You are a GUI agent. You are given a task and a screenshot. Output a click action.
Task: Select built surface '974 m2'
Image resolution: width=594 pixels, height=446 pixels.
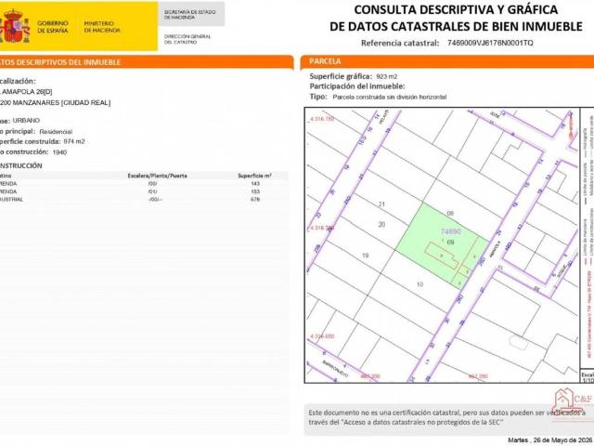pyautogui.click(x=74, y=141)
